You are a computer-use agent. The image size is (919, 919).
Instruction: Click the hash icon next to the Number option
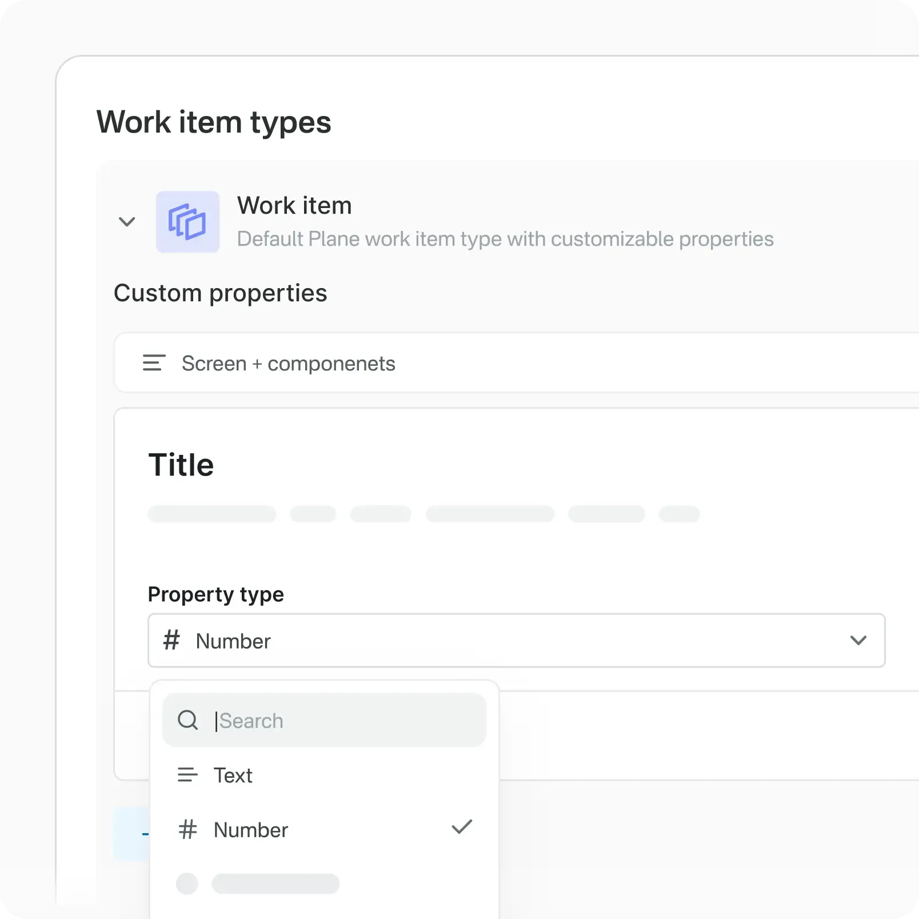point(187,829)
